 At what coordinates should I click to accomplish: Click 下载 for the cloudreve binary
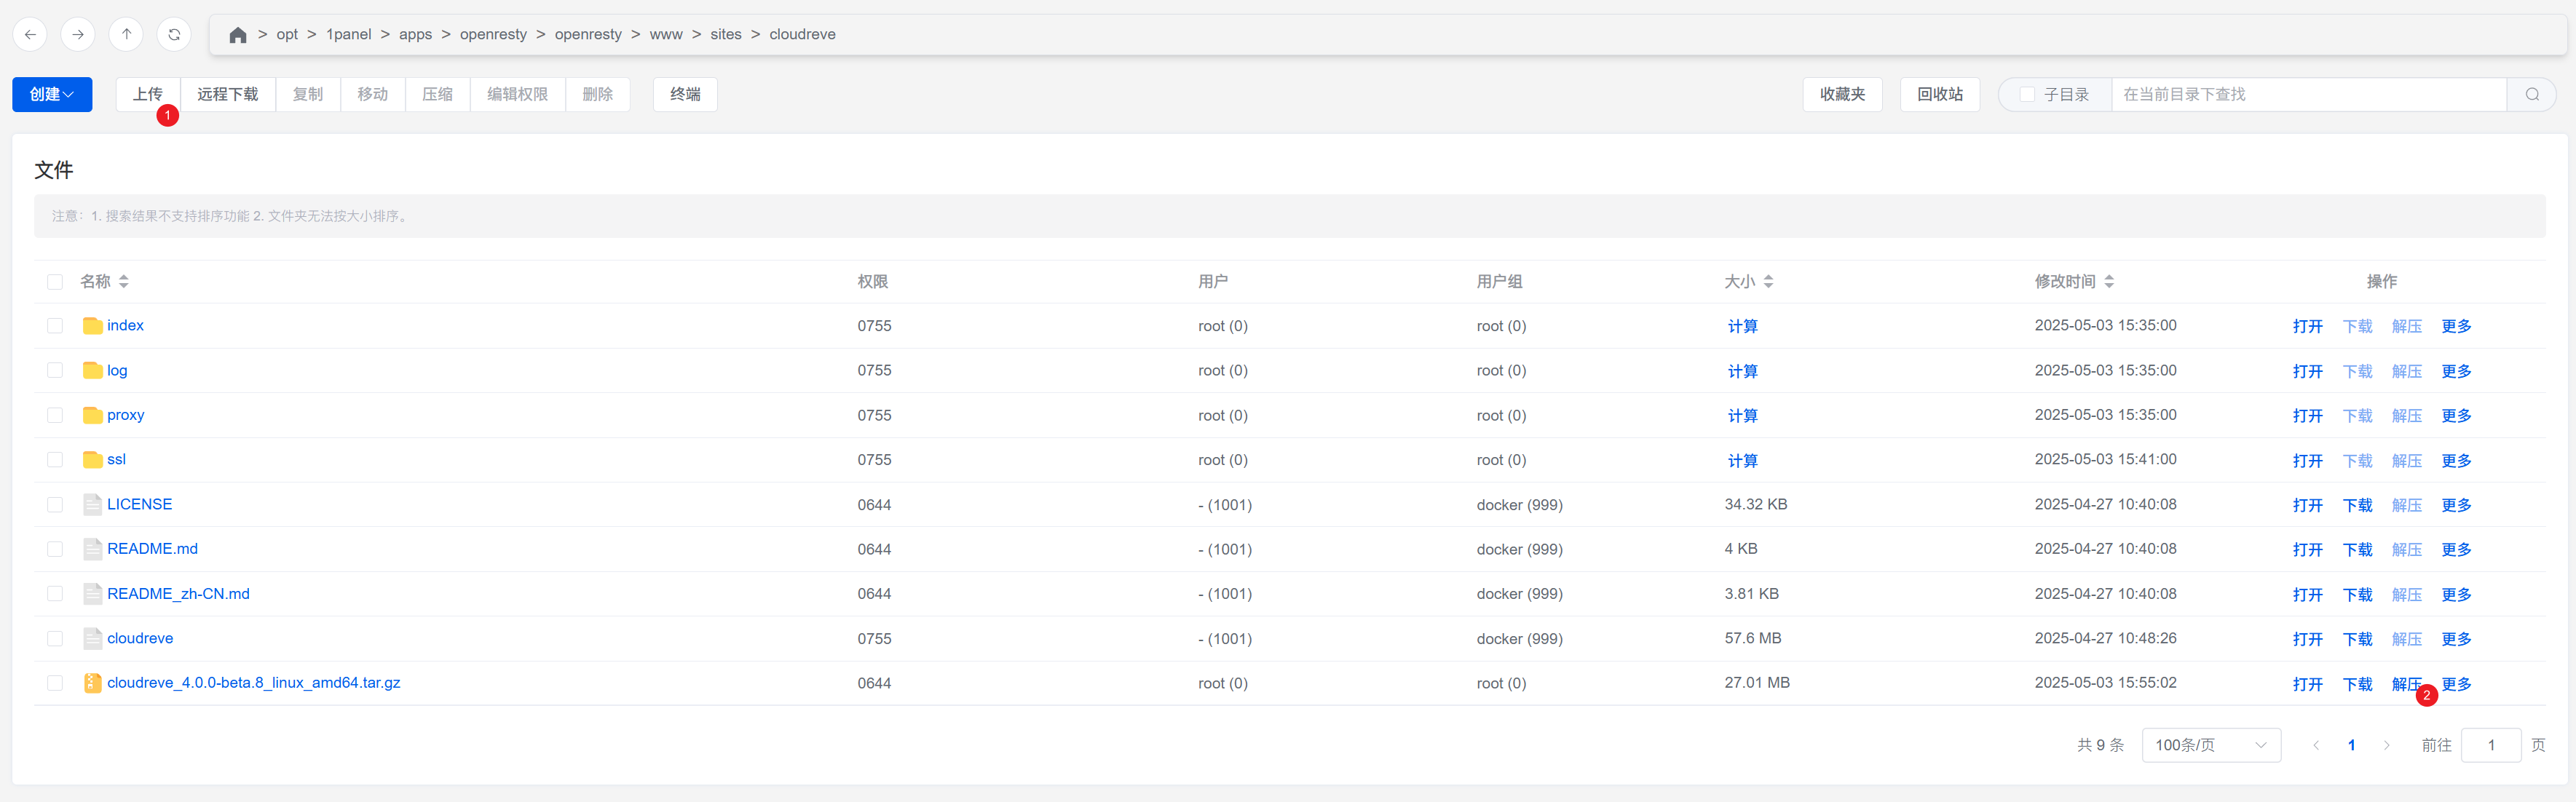click(2357, 639)
